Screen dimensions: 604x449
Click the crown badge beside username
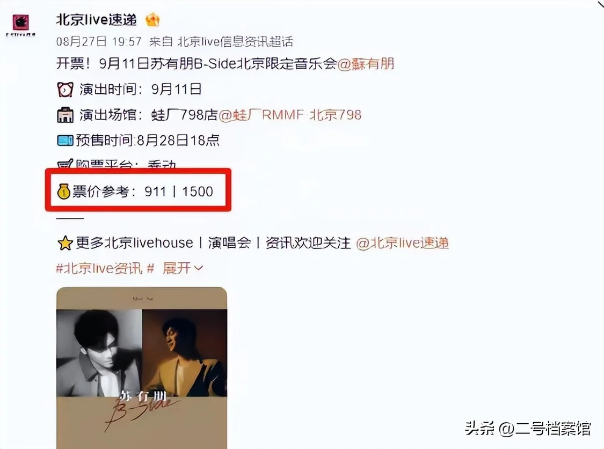pyautogui.click(x=152, y=20)
